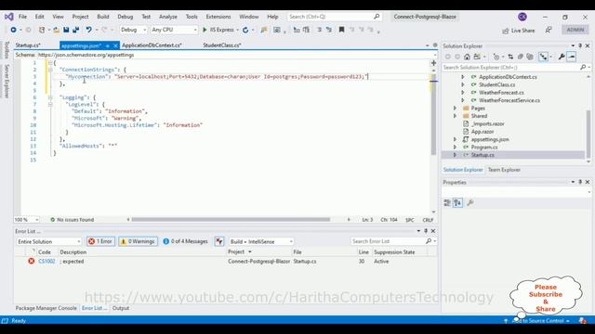Expand the Shared folder node
This screenshot has height=334, width=595.
pyautogui.click(x=455, y=116)
